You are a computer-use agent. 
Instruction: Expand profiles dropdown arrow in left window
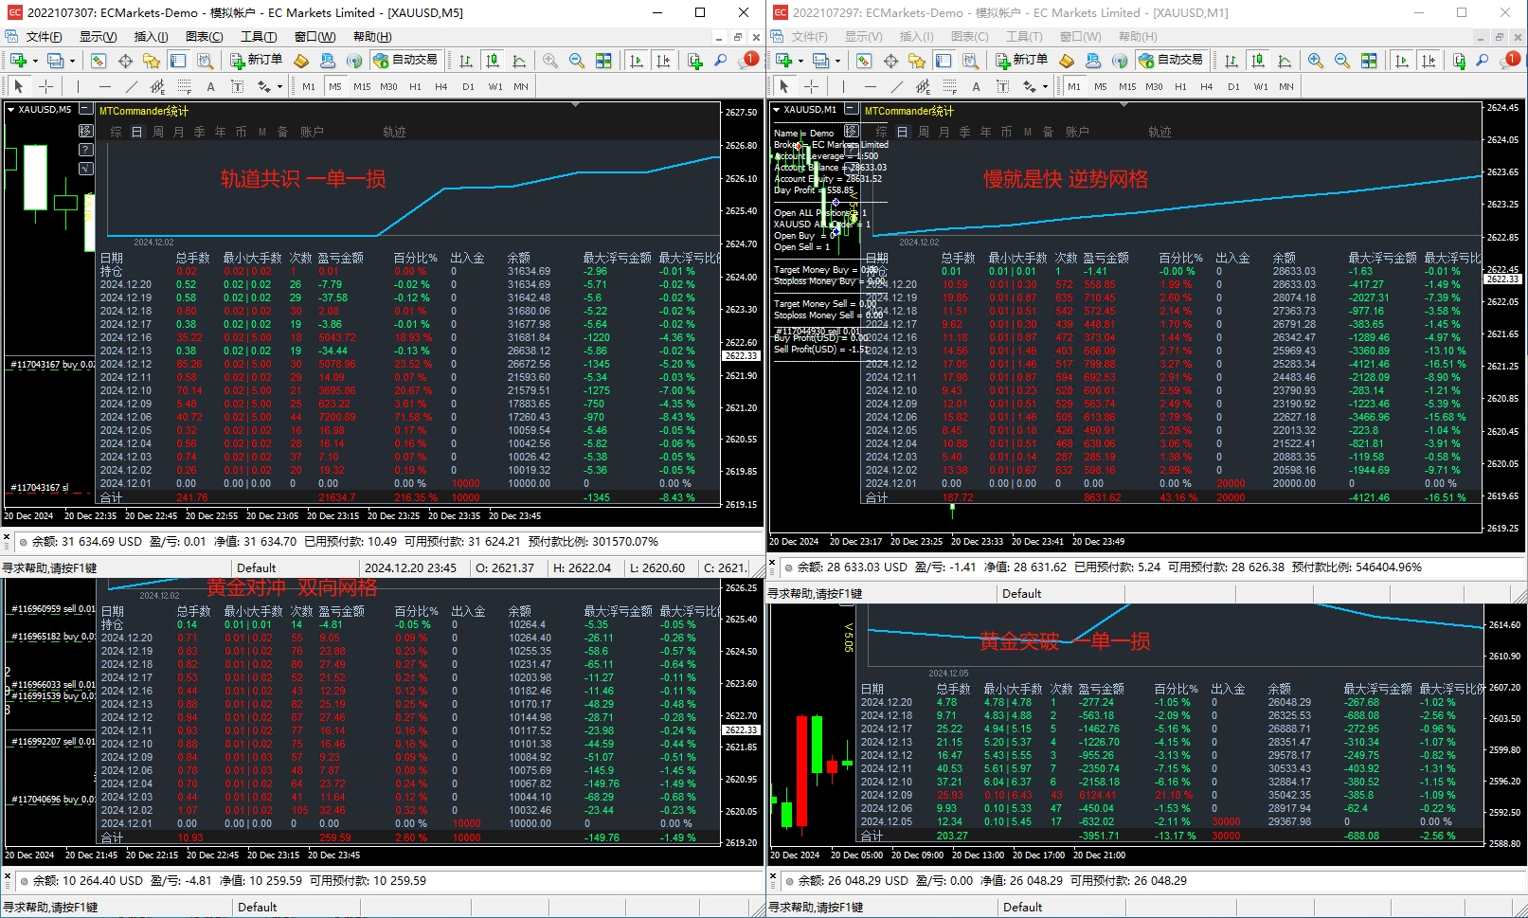71,61
